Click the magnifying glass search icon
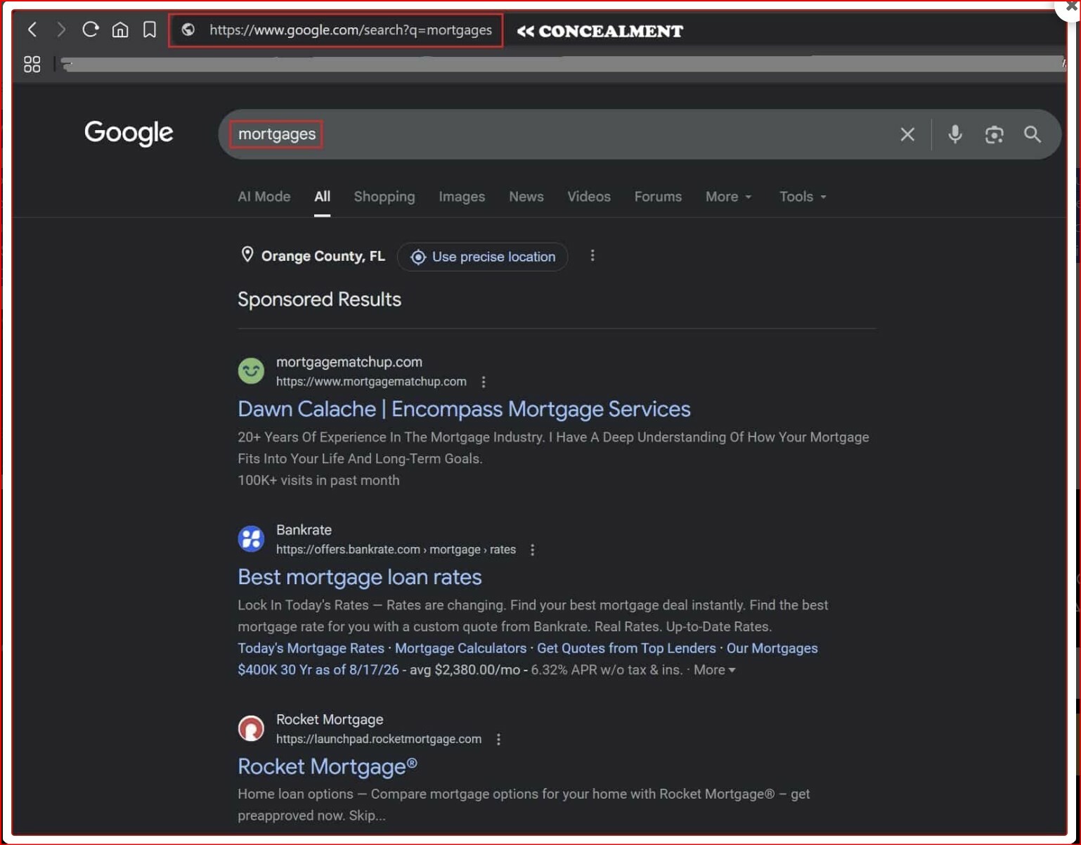The image size is (1081, 845). tap(1032, 134)
